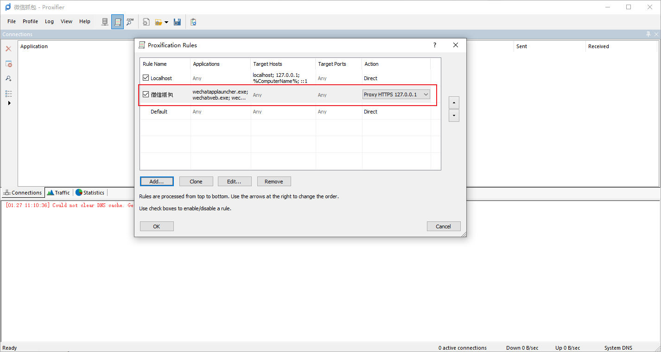This screenshot has height=352, width=661.
Task: Click System DNS in the status bar
Action: (x=618, y=348)
